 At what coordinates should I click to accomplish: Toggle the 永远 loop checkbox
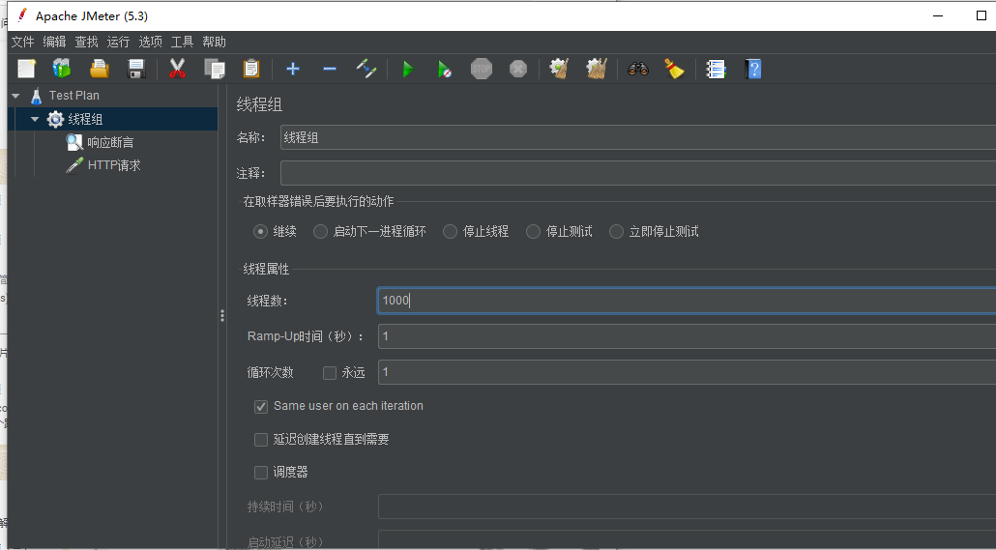[x=330, y=373]
